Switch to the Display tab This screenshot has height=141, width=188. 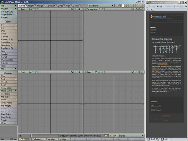point(76,6)
